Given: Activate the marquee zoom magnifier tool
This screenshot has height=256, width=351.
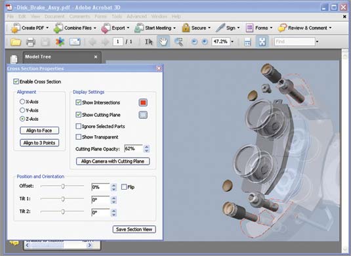Looking at the screenshot, I should point(178,42).
